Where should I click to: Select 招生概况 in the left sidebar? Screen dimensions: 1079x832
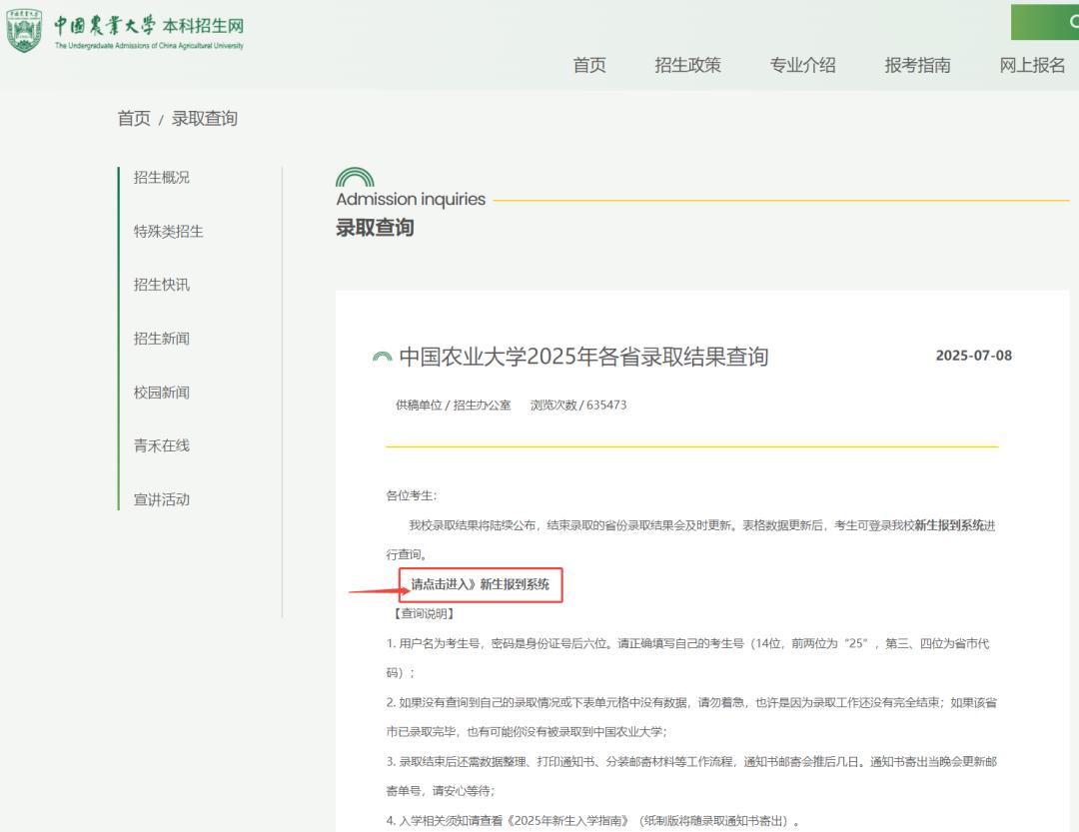pos(162,178)
